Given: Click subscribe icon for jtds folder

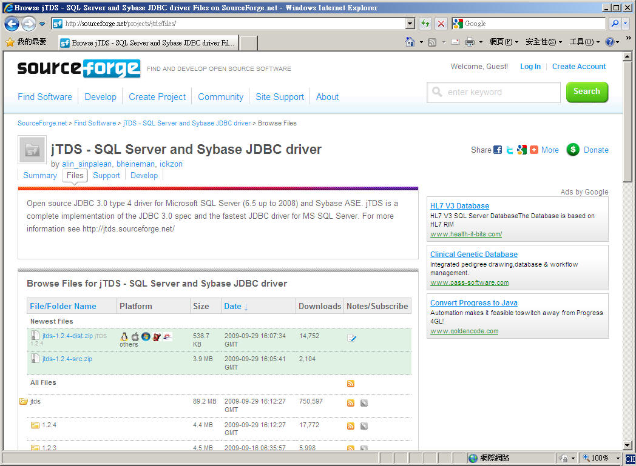Looking at the screenshot, I should coord(364,403).
